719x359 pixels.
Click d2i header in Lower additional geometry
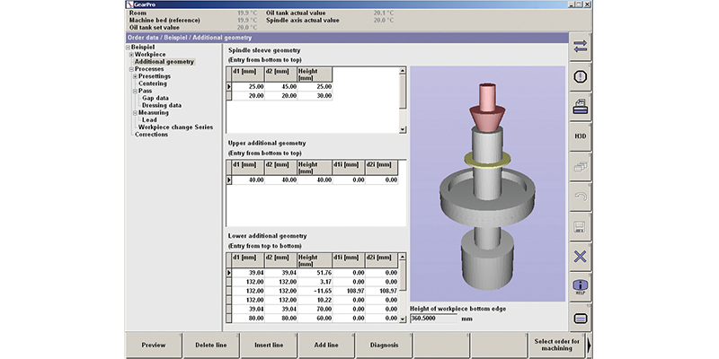[382, 260]
